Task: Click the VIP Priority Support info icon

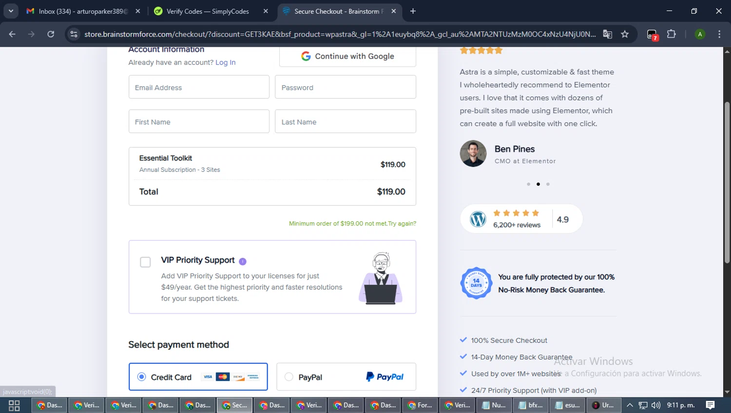Action: [x=243, y=261]
